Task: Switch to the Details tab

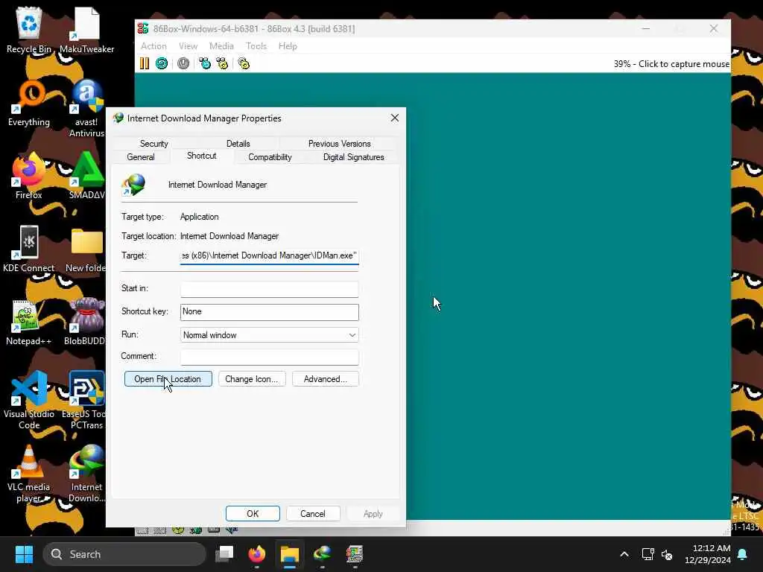Action: coord(238,144)
